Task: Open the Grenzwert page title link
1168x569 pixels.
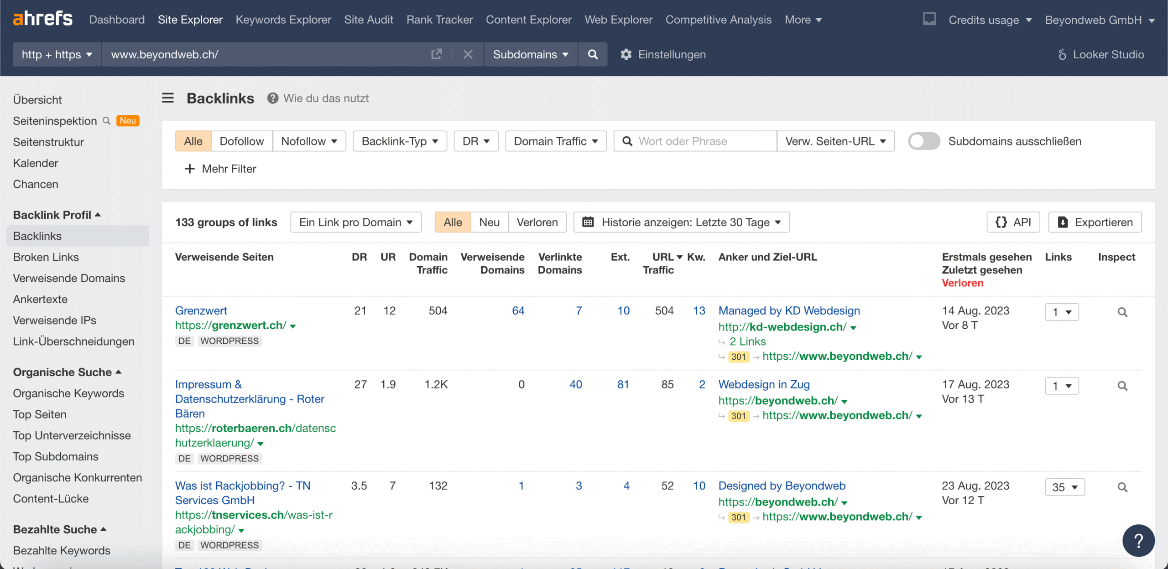Action: pos(201,310)
